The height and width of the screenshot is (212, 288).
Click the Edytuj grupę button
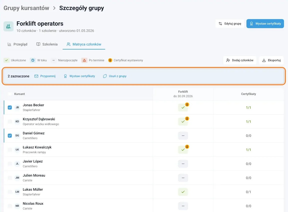230,24
